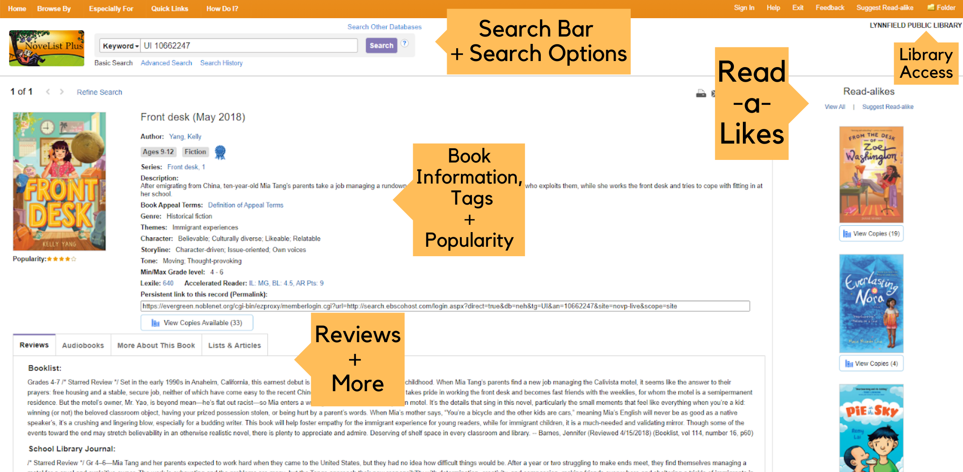Click the 'Booklist:' review heading
Screen dimensions: 963x472
[45, 368]
